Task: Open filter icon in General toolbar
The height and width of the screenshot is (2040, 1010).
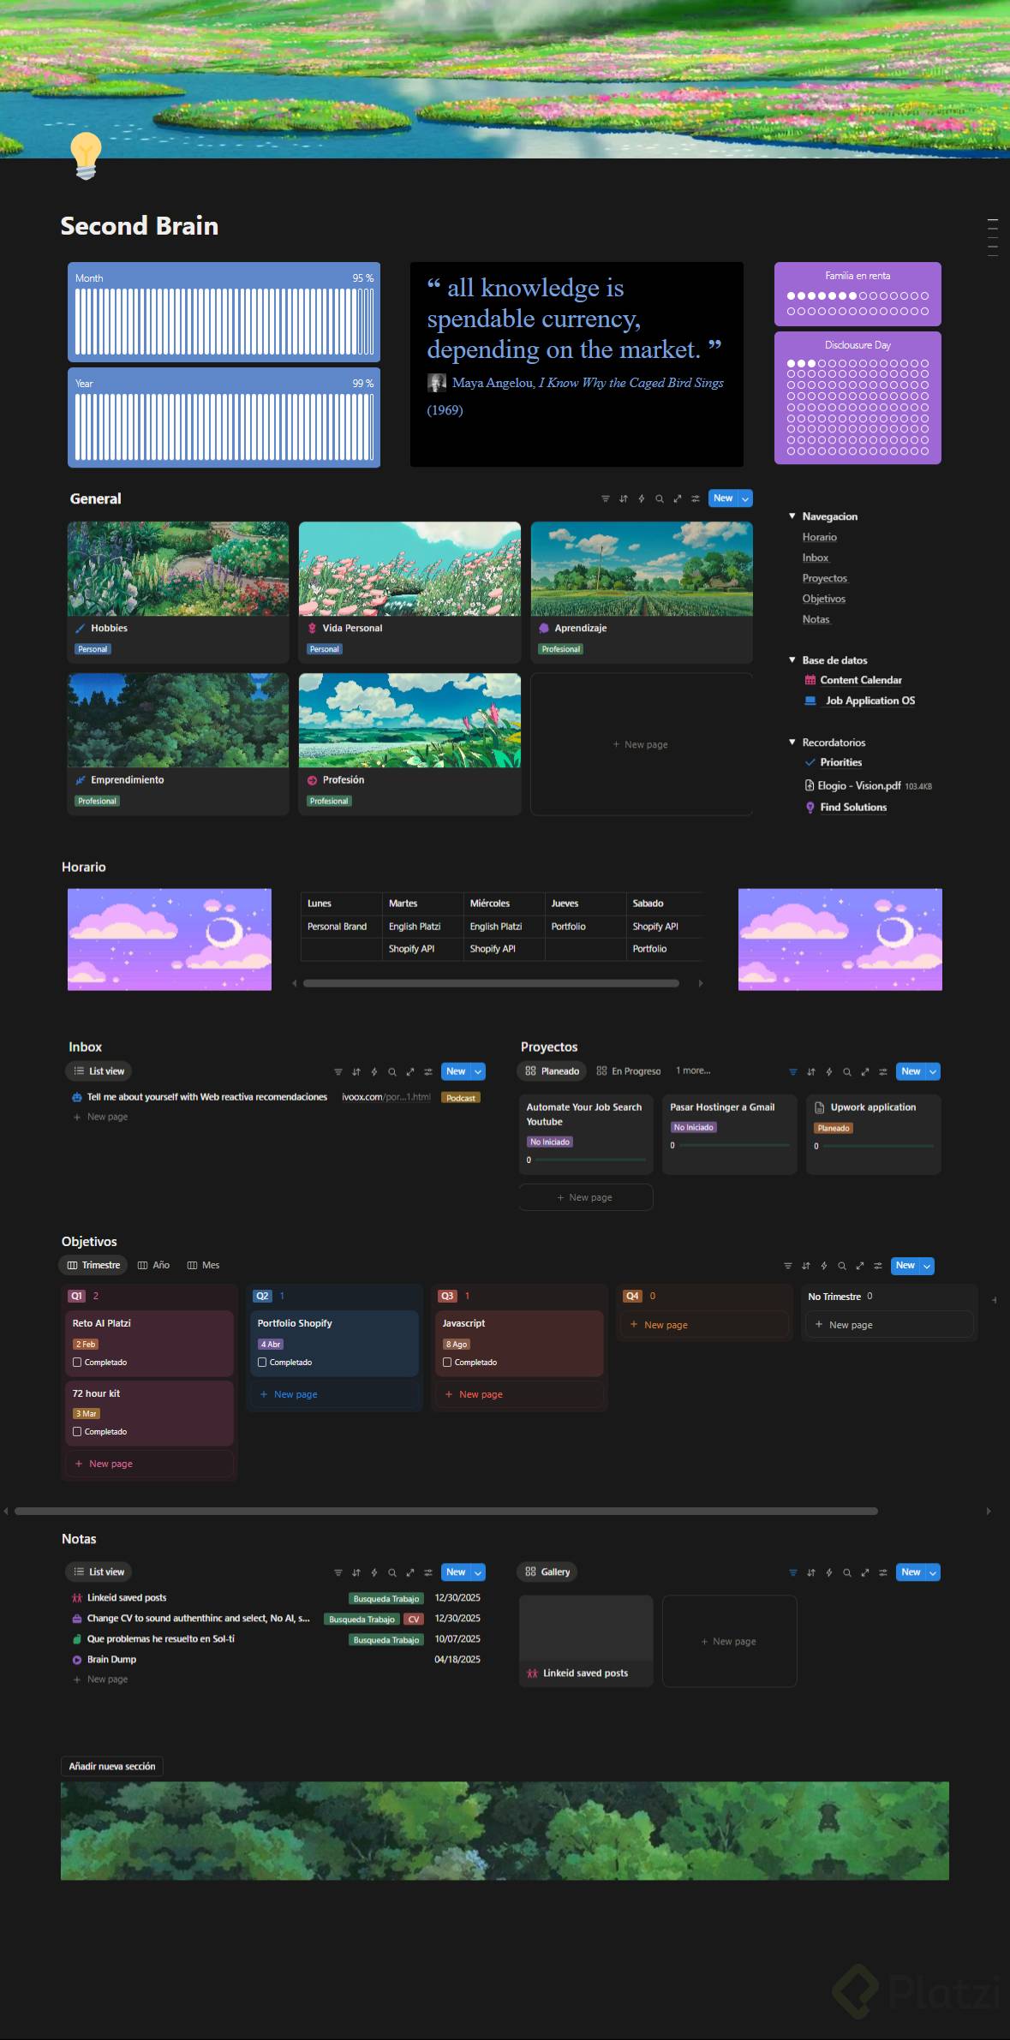Action: [606, 498]
